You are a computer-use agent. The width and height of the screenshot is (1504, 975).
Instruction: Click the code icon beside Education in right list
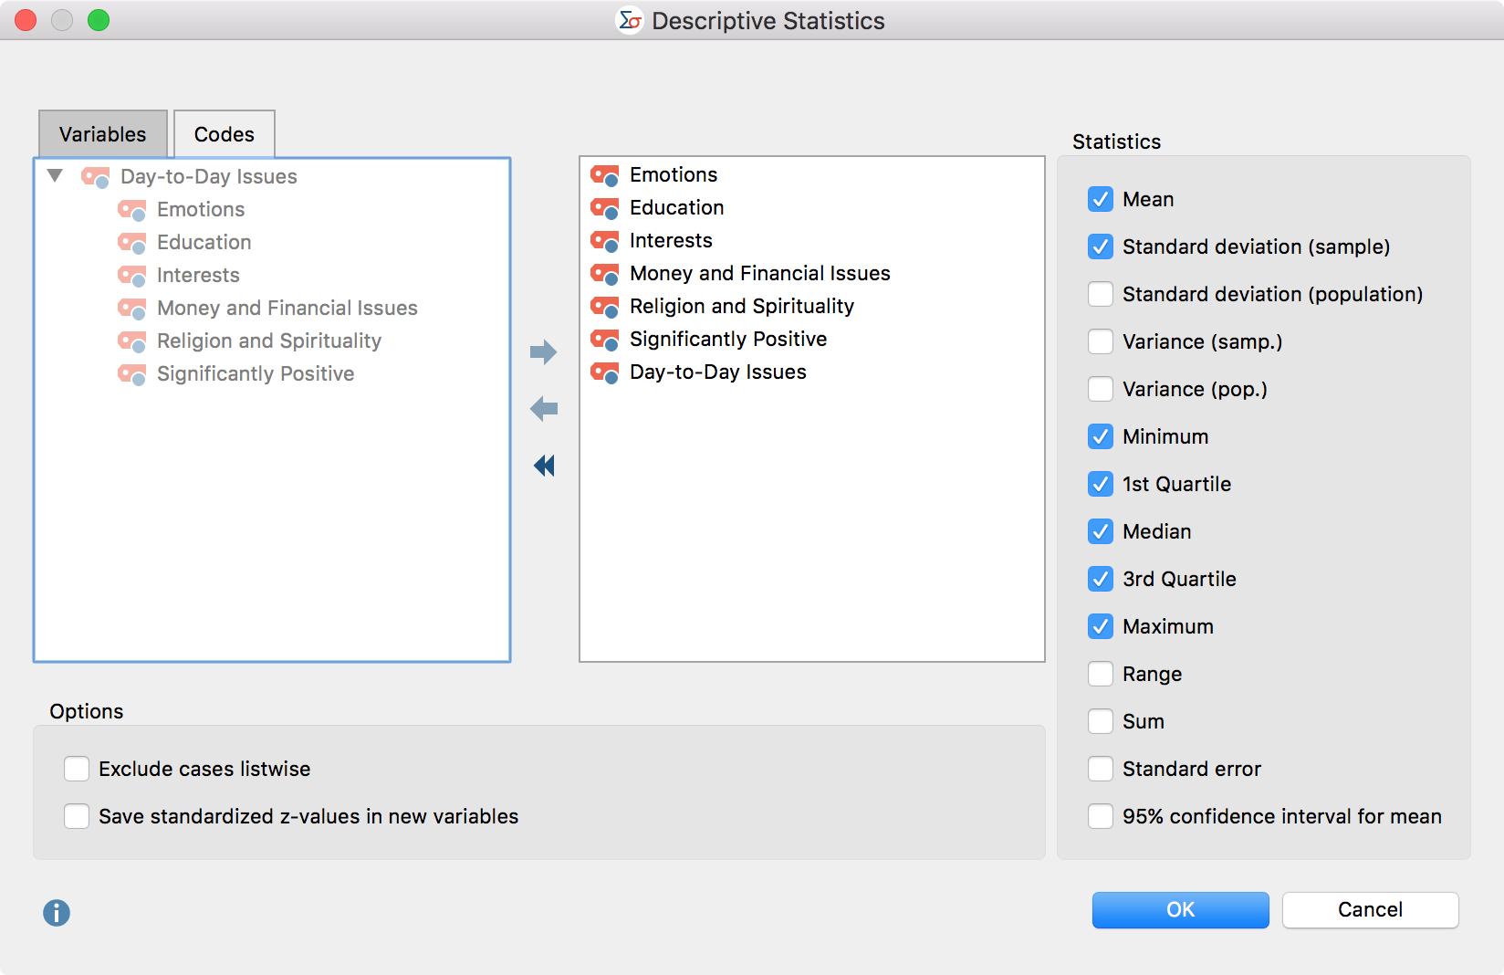click(x=604, y=208)
